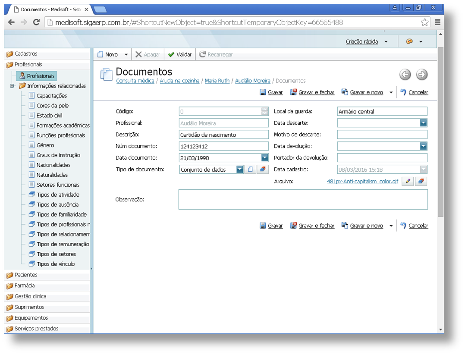Open Data descarte date picker
Viewport: 465px width, 355px height.
point(424,123)
